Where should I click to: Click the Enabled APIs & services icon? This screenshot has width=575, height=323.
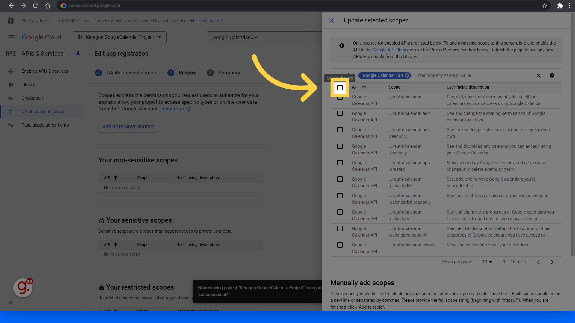[11, 71]
